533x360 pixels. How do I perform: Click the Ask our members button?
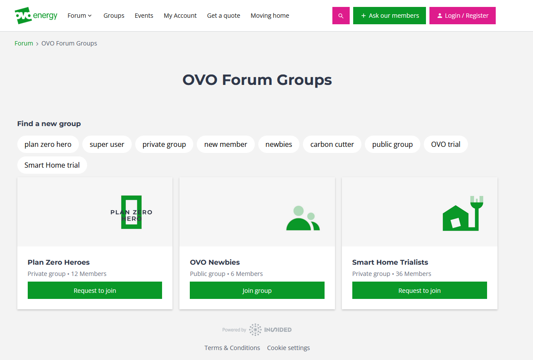coord(390,16)
